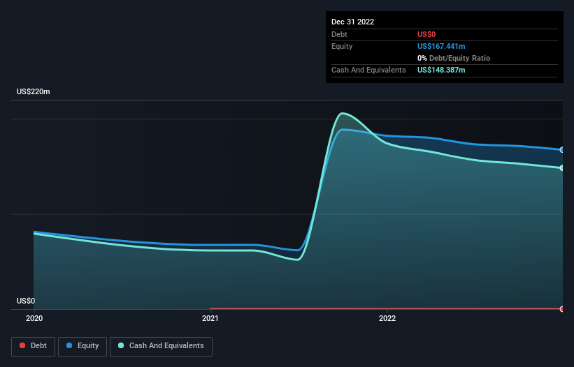Click the 2021 x-axis label

click(210, 318)
